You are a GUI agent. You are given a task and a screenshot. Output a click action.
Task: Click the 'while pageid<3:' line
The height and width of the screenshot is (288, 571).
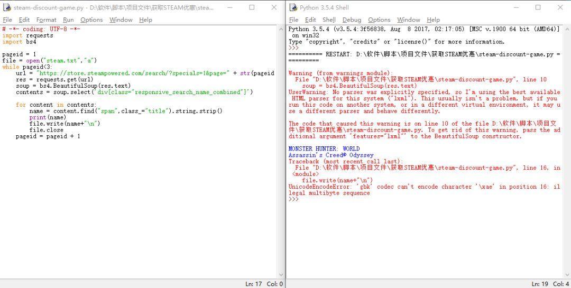(27, 67)
